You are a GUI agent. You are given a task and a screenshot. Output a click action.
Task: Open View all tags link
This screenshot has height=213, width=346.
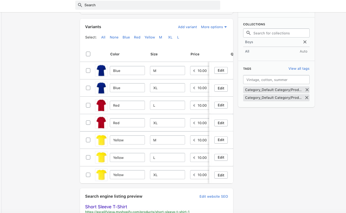pos(299,68)
